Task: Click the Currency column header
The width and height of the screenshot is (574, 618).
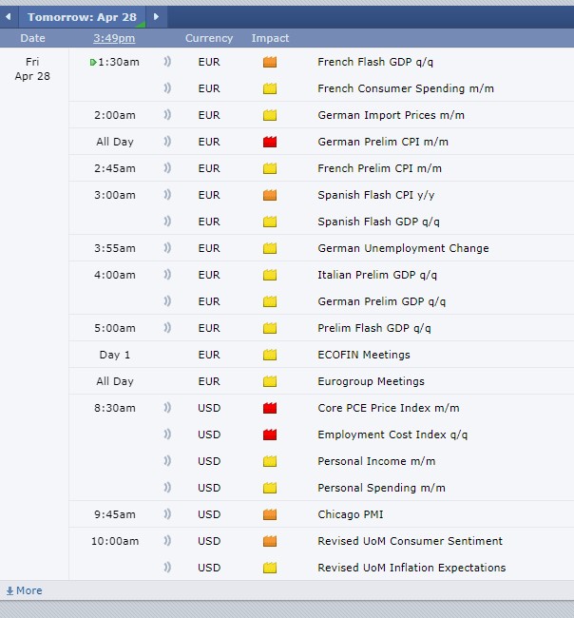Action: coord(209,38)
